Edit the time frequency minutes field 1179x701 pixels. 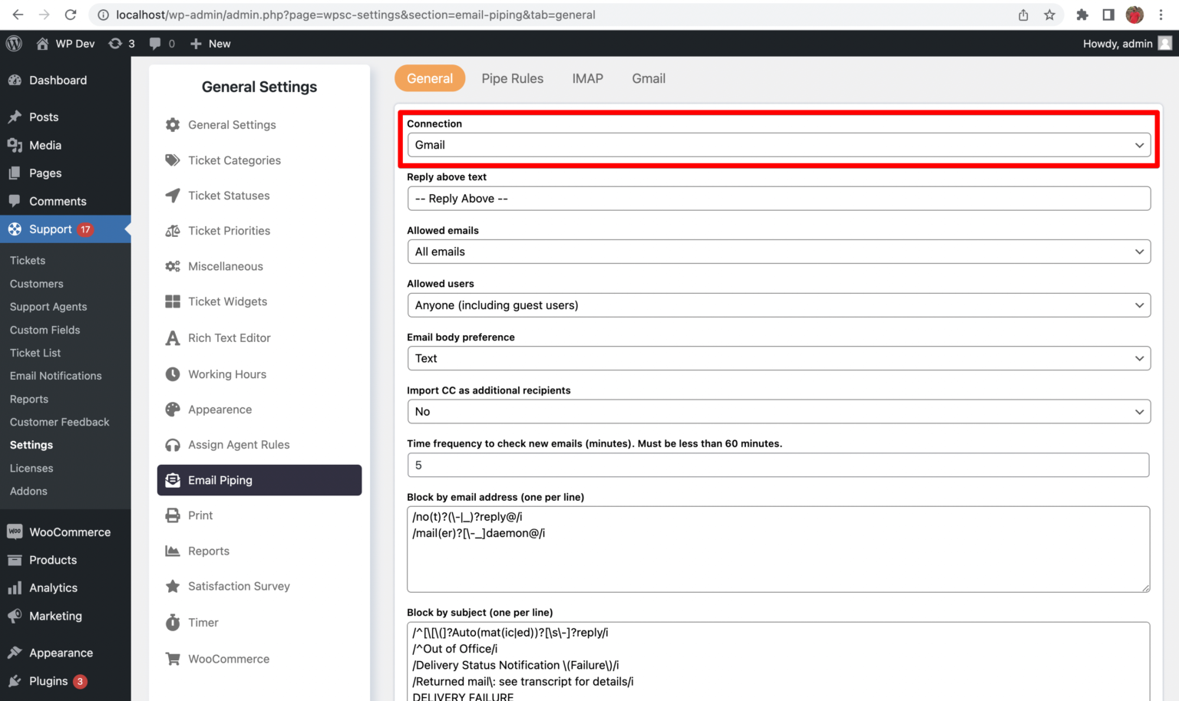[x=778, y=465]
